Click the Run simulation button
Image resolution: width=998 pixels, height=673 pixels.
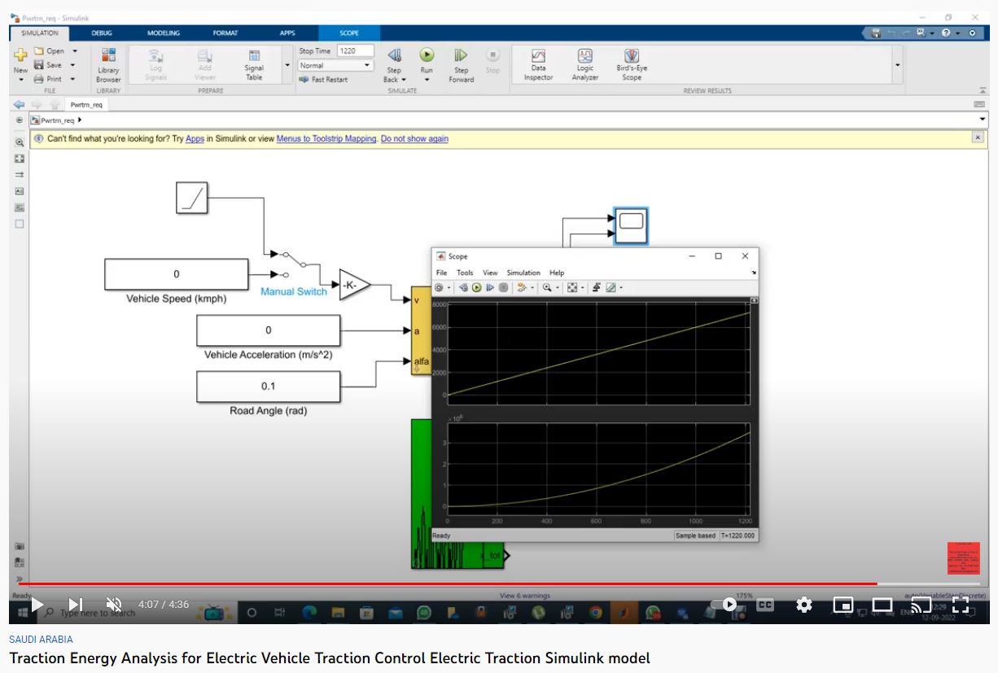pos(427,56)
